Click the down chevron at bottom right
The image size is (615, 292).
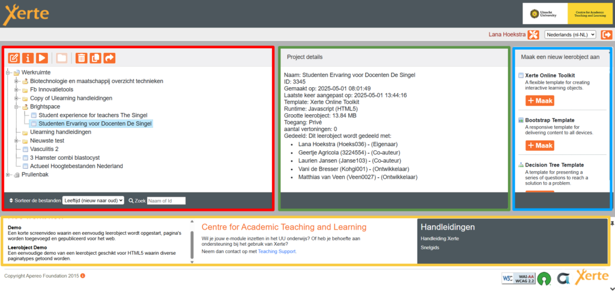pyautogui.click(x=612, y=288)
